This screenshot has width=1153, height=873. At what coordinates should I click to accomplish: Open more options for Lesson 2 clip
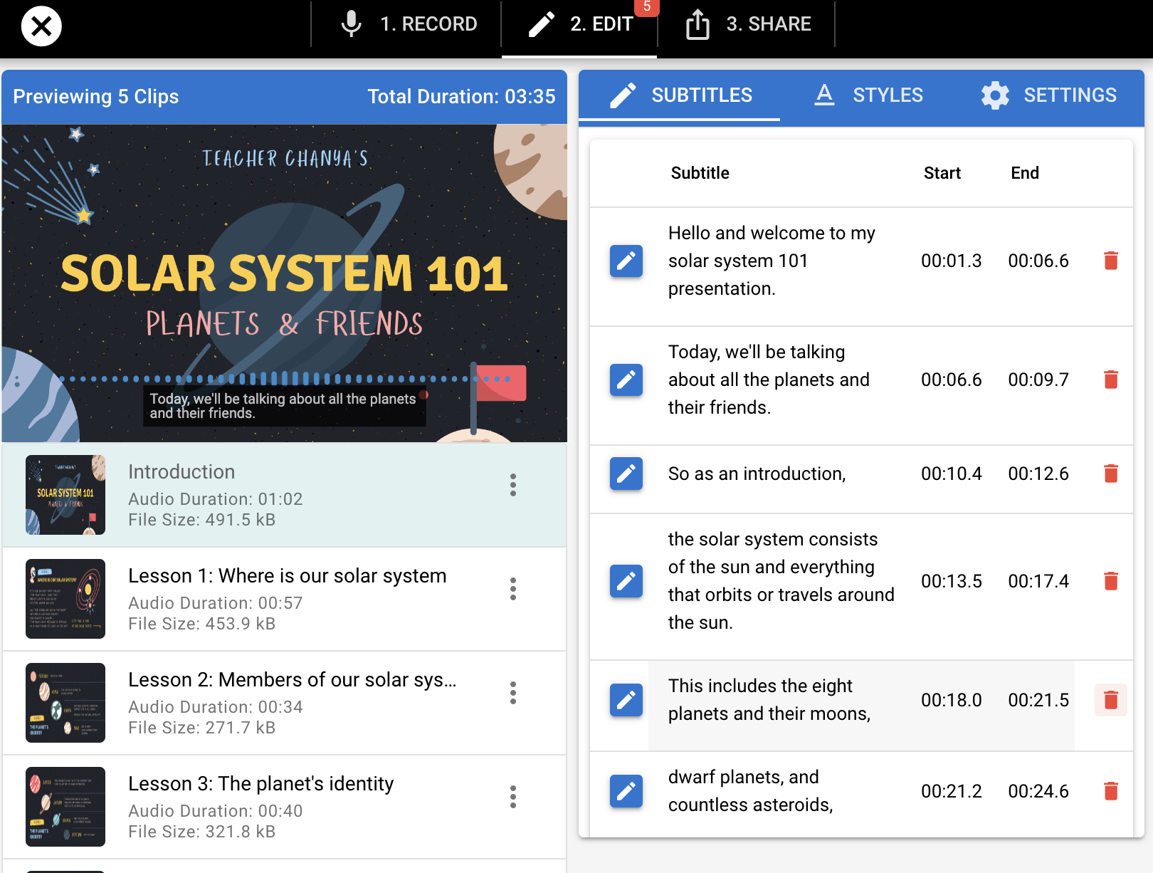pyautogui.click(x=512, y=693)
